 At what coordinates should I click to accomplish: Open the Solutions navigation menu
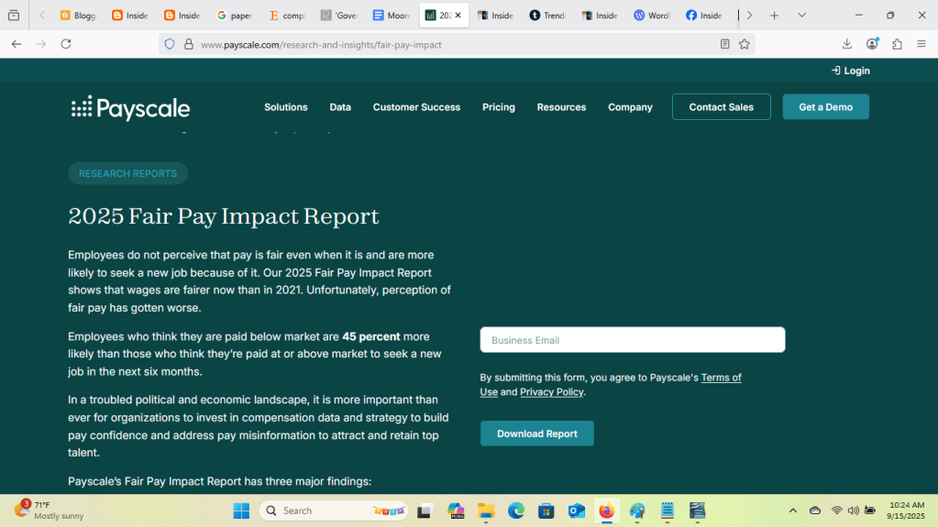(286, 107)
